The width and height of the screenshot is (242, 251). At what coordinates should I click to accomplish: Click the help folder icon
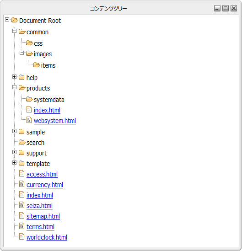point(22,77)
